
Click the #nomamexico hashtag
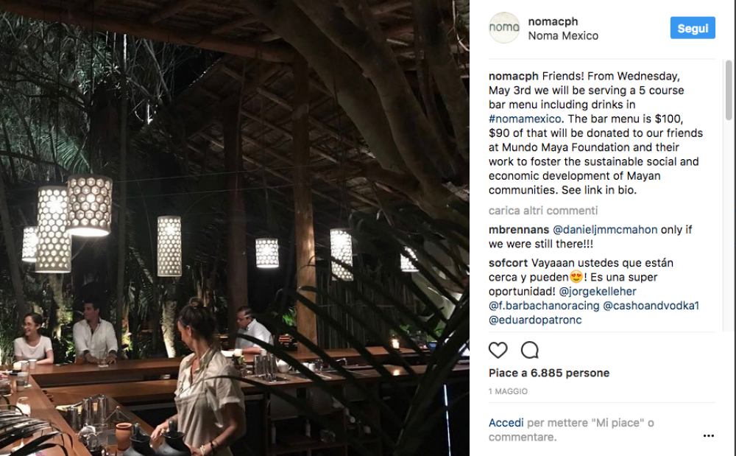(524, 119)
